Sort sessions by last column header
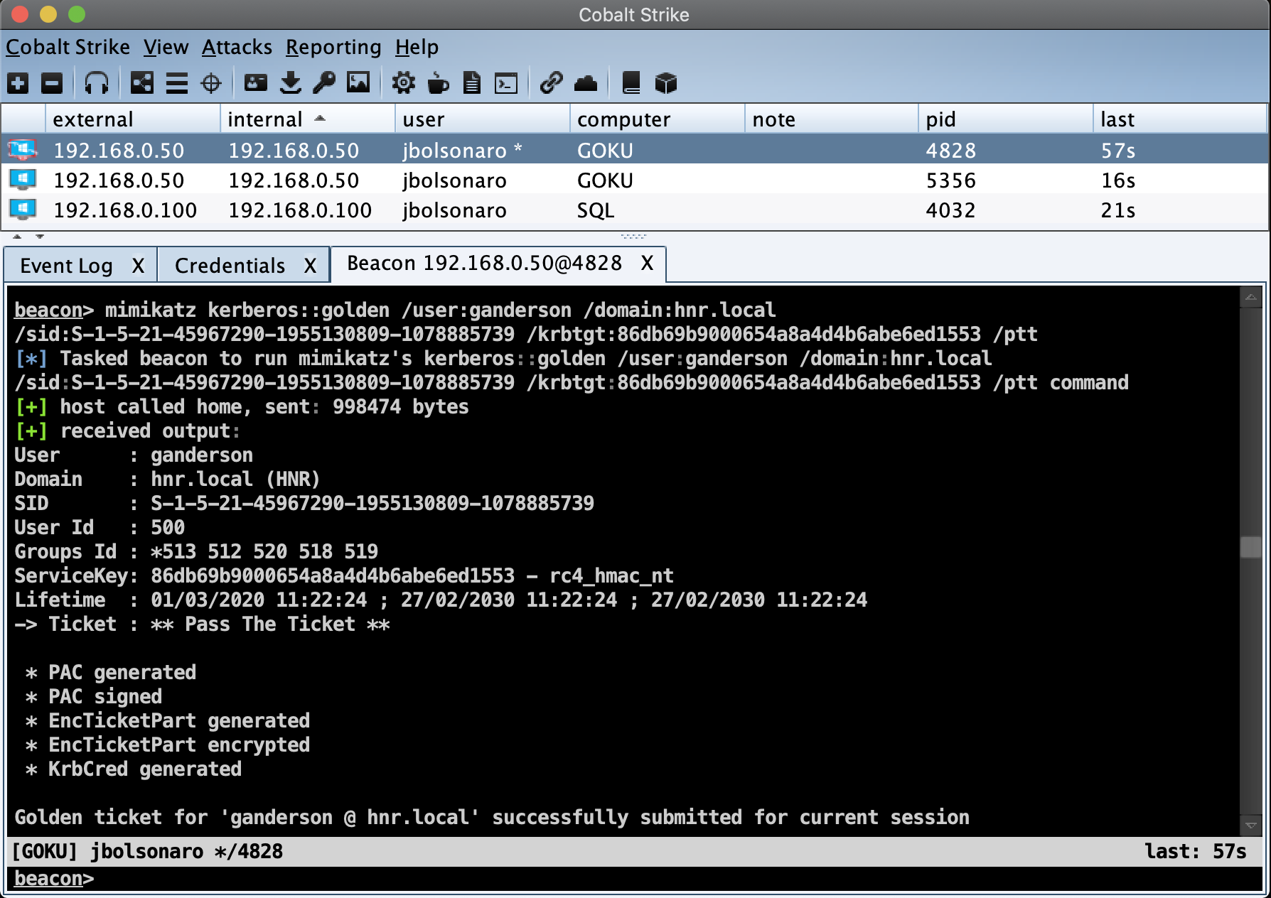This screenshot has height=898, width=1271. 1180,119
